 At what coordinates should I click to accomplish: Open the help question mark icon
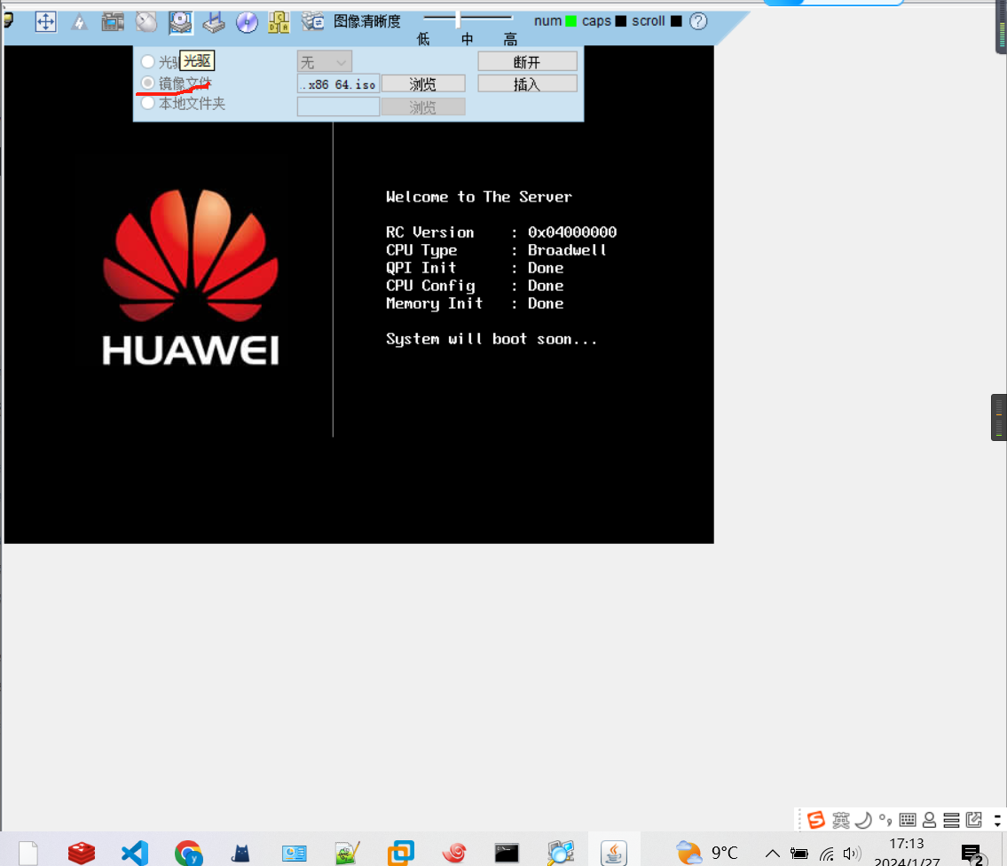[x=698, y=21]
